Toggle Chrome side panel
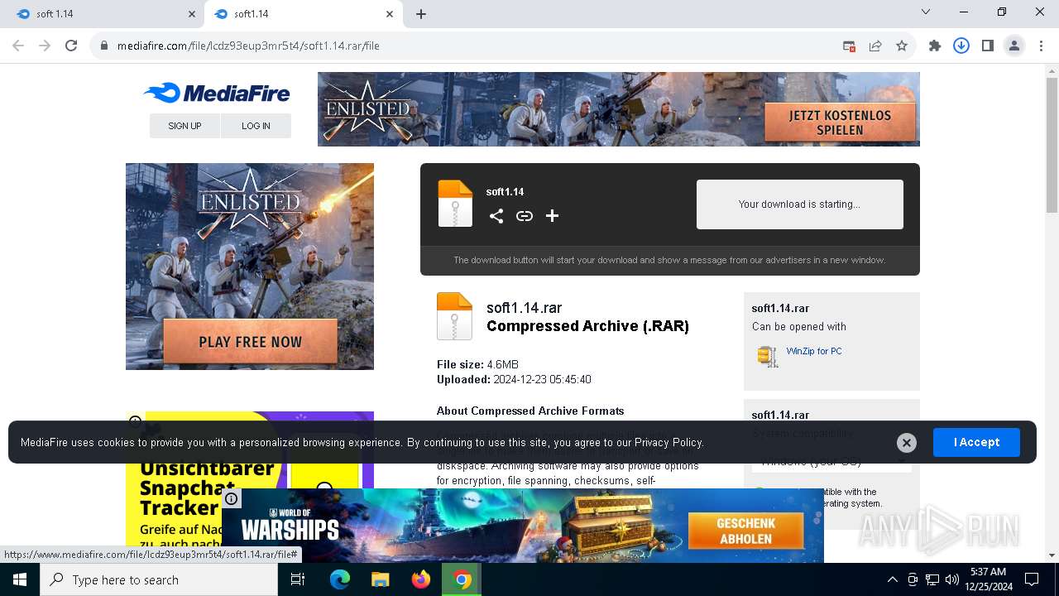Screen dimensions: 1059x596 [988, 46]
